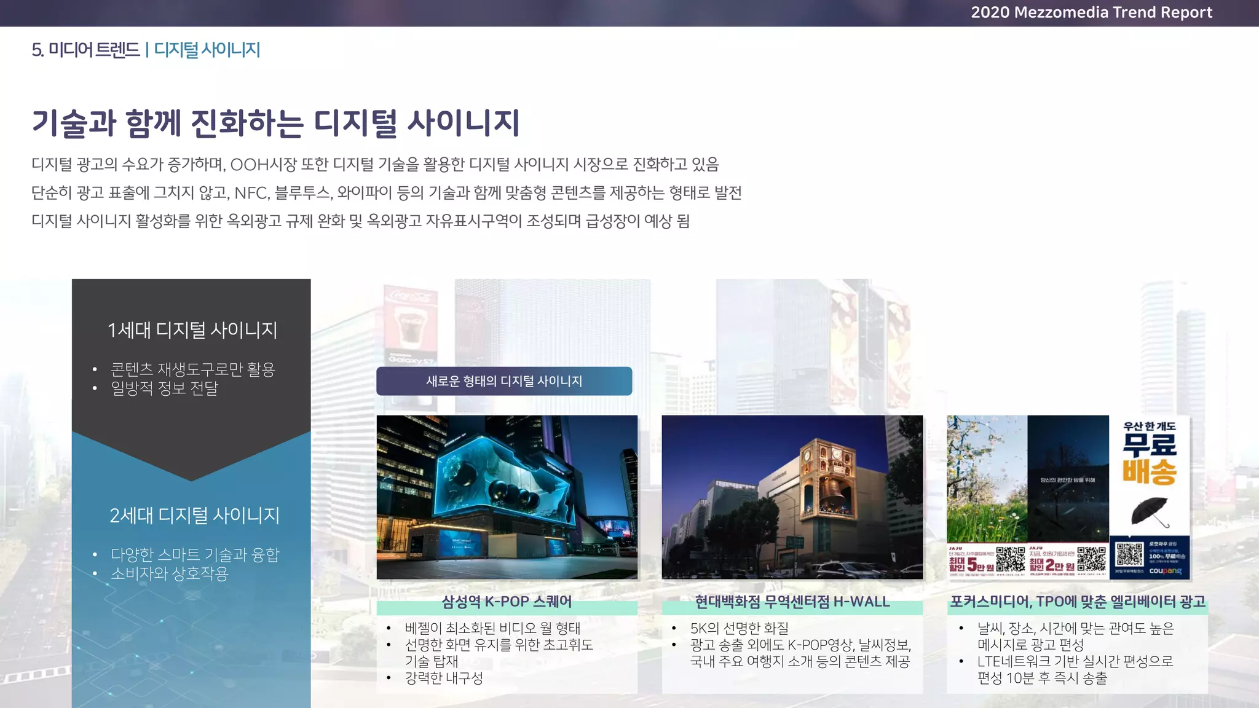Click the '디지털 사이니지' subsection label in the header
1259x708 pixels.
tap(207, 50)
